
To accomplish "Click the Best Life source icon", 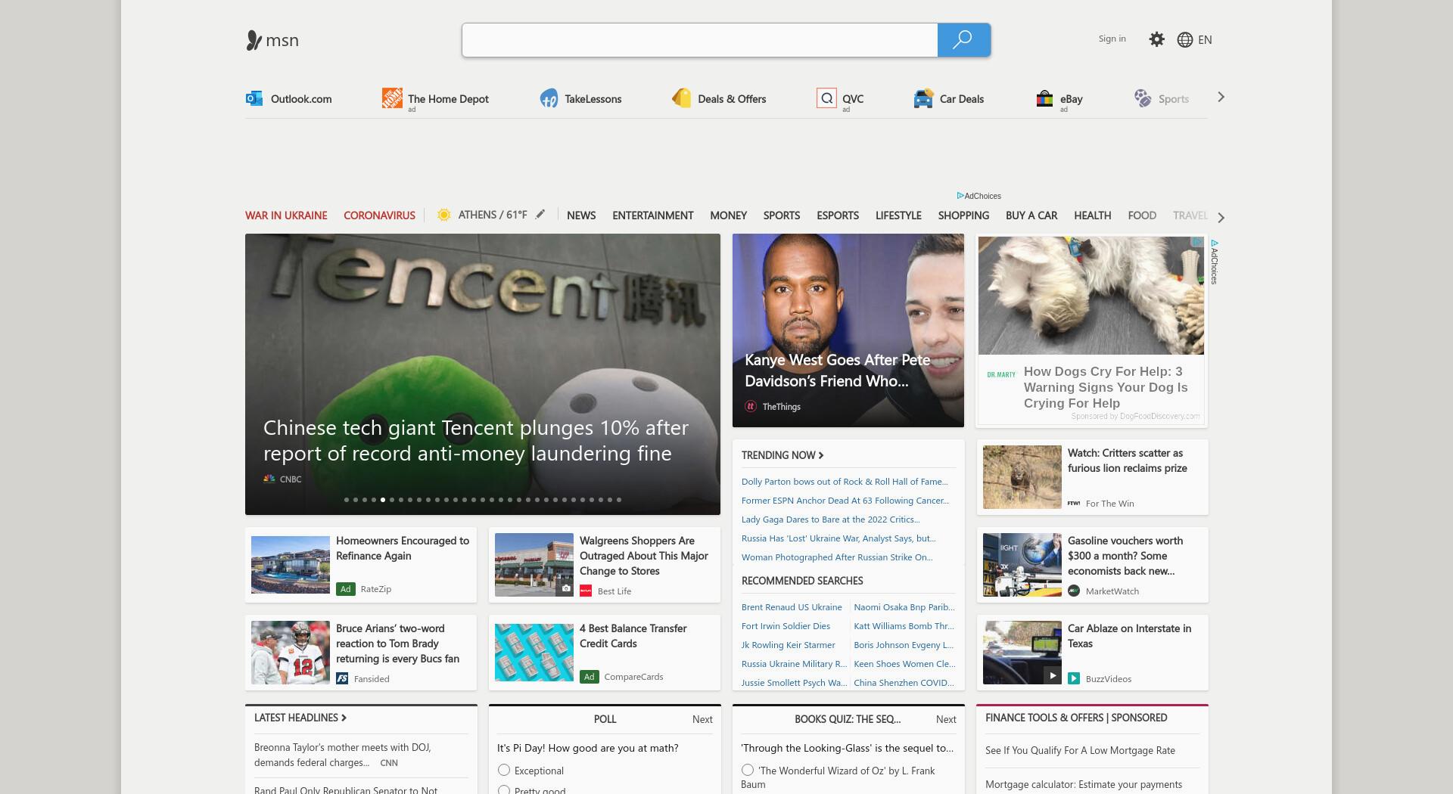I will 586,591.
